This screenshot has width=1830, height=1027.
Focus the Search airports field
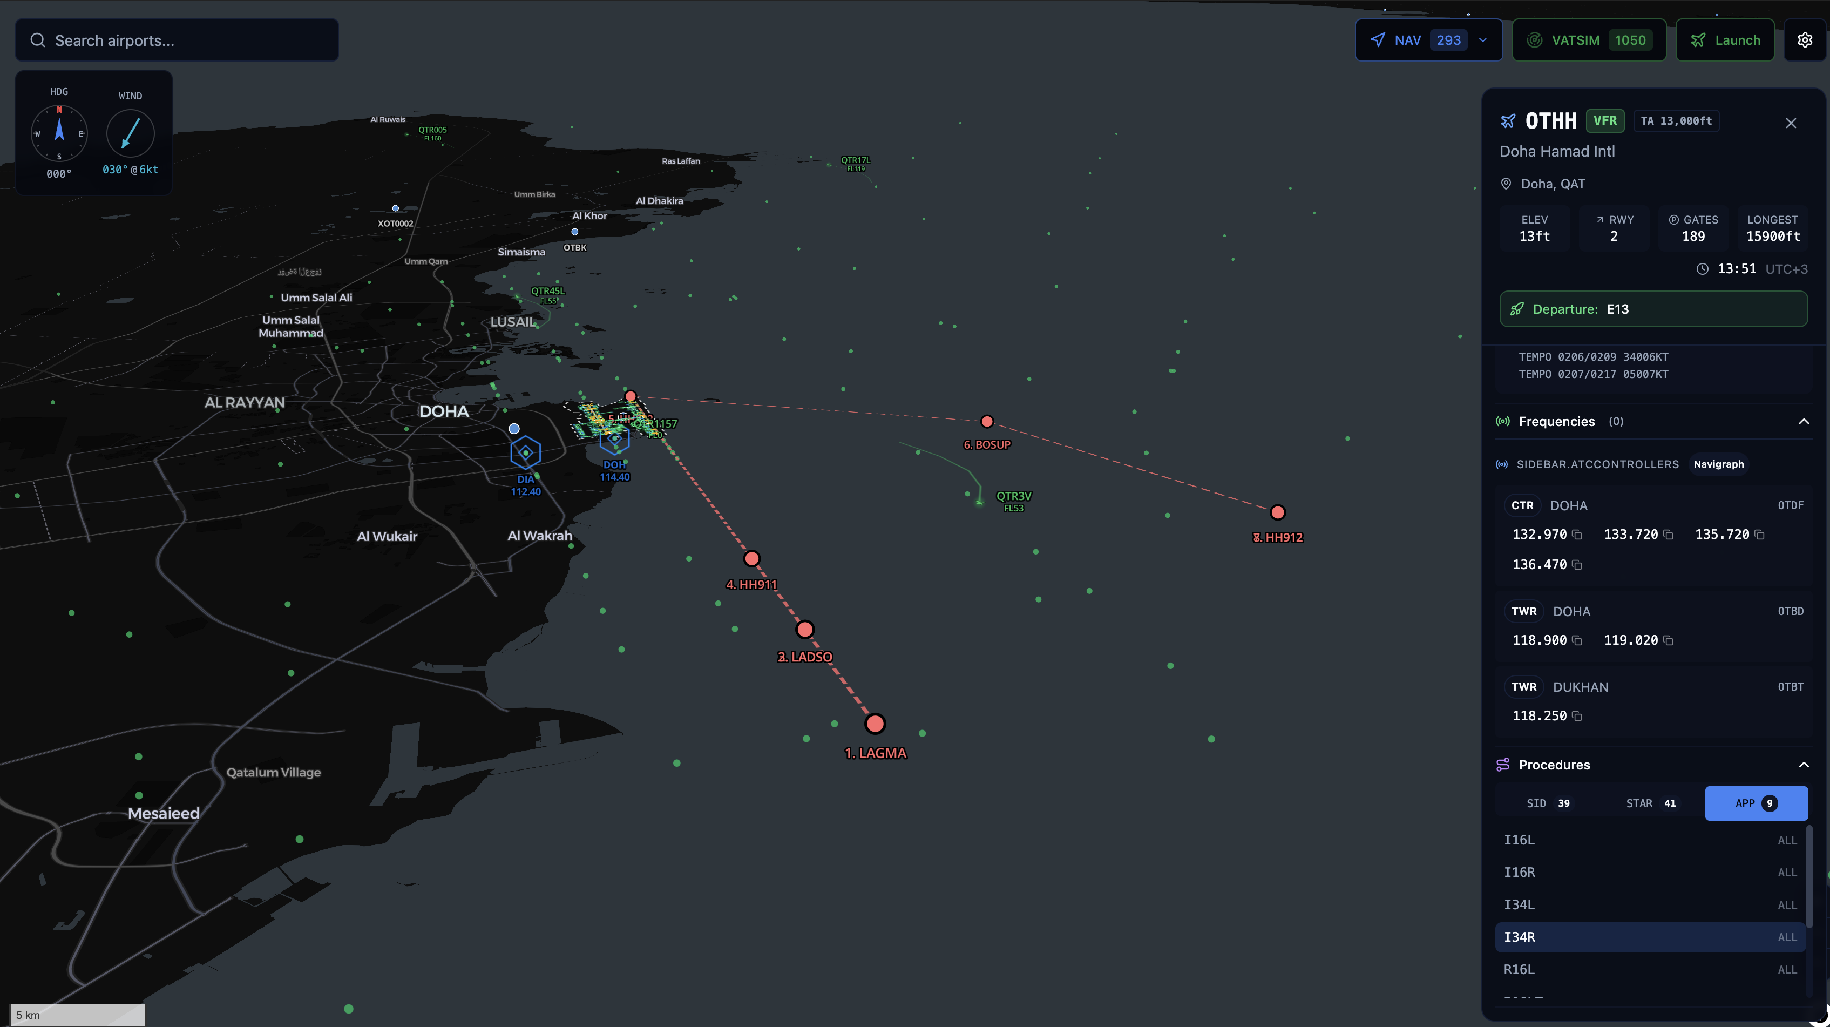click(x=185, y=40)
